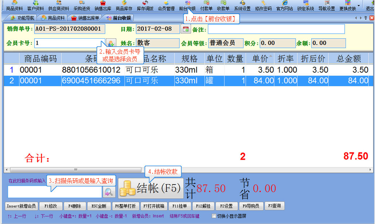Click the search magnifier beside barcode input

108,192
